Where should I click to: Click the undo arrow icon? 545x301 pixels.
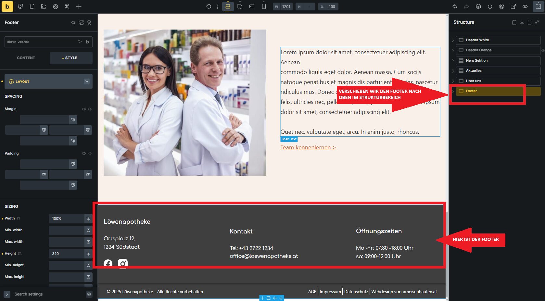coord(455,6)
